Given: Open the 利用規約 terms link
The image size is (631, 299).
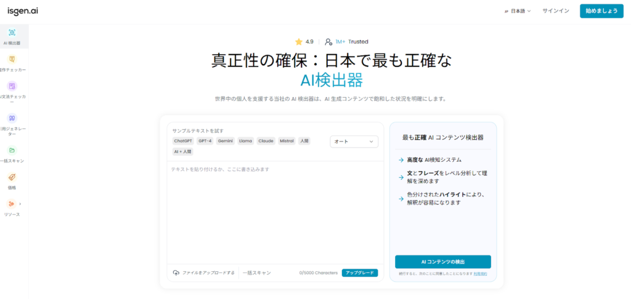Looking at the screenshot, I should point(480,274).
